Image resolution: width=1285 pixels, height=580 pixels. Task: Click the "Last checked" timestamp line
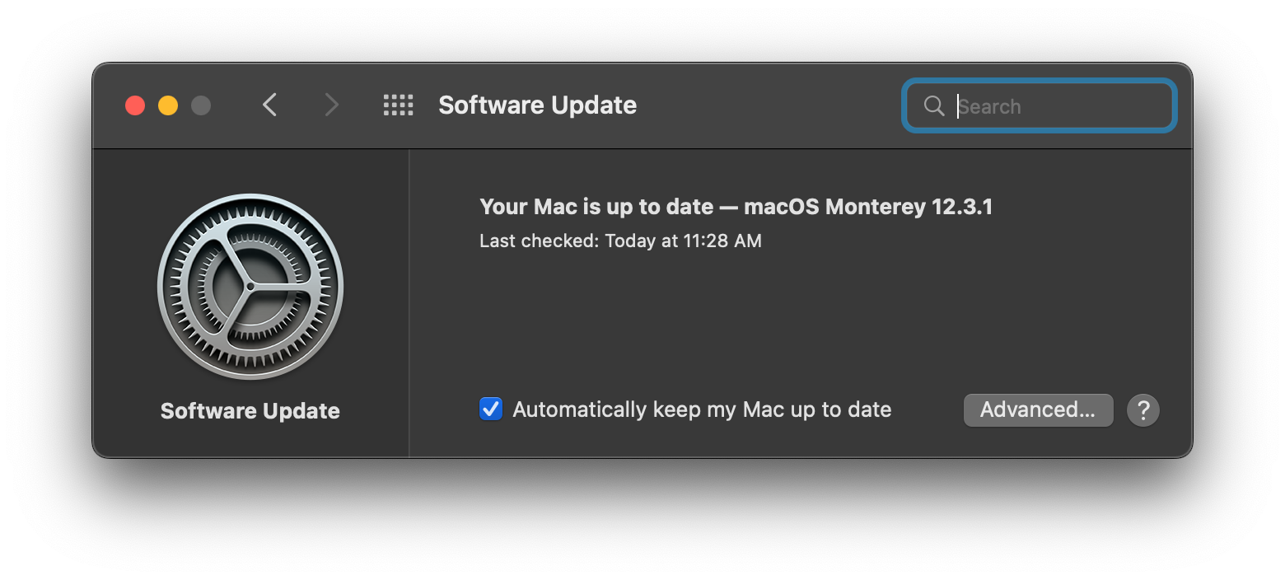coord(620,241)
